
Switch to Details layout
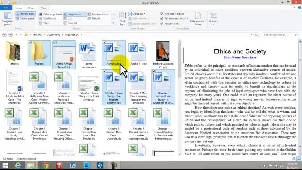click(94, 18)
